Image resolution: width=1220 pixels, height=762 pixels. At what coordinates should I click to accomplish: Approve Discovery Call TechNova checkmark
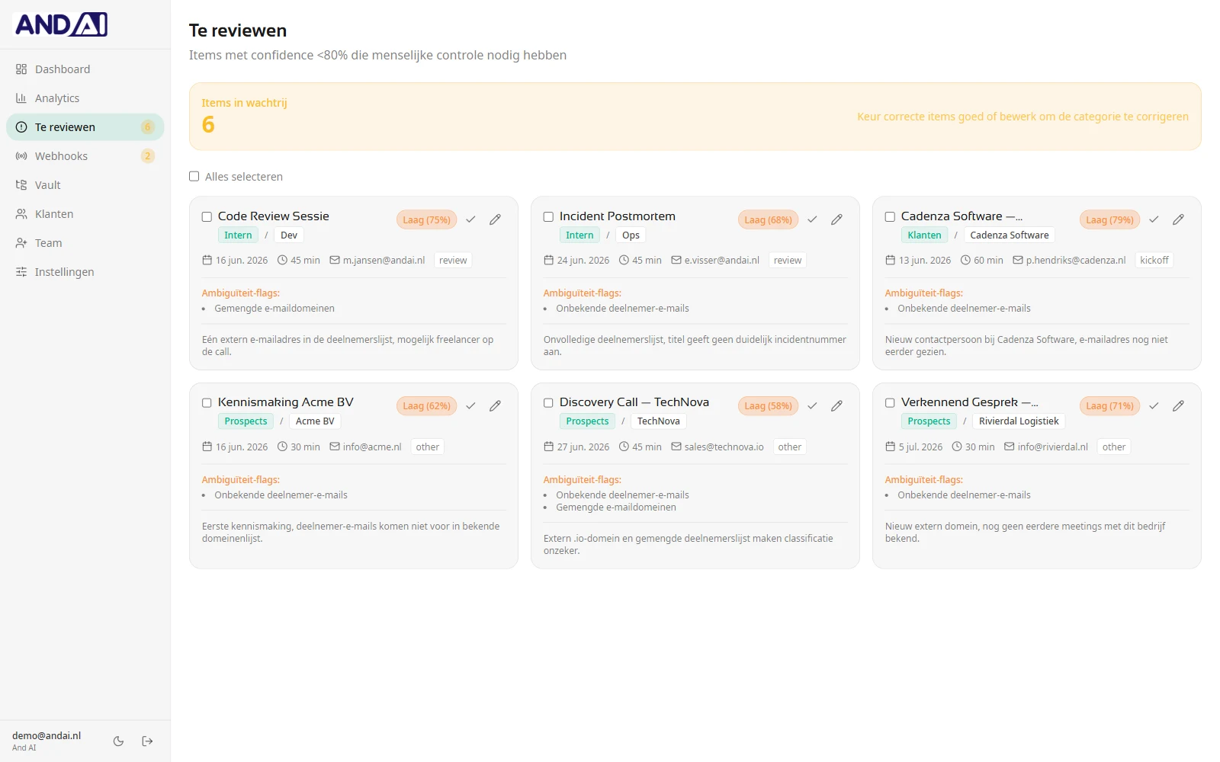pyautogui.click(x=812, y=406)
